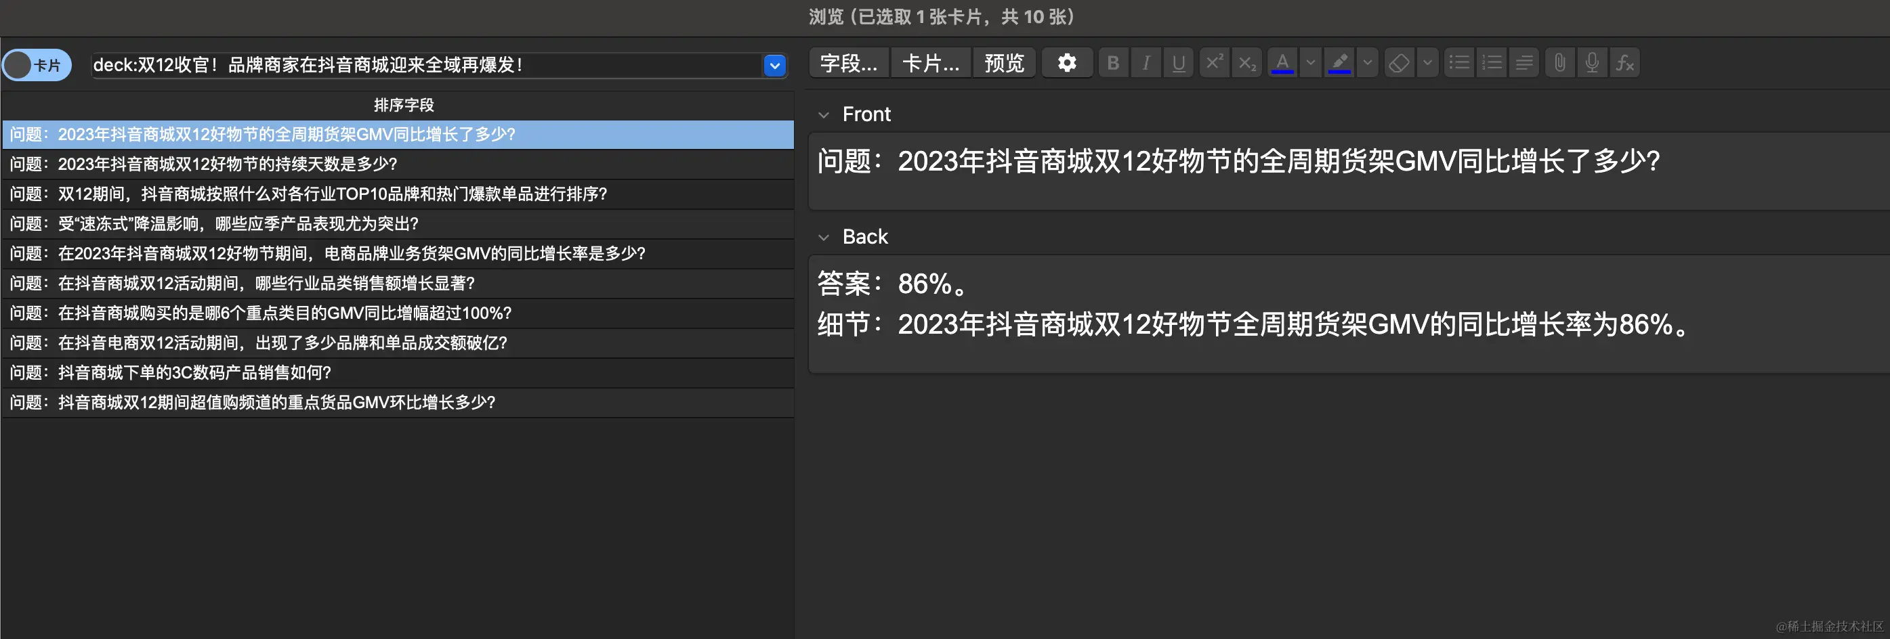
Task: Select the row about 成交额破亿 brands
Action: point(398,343)
